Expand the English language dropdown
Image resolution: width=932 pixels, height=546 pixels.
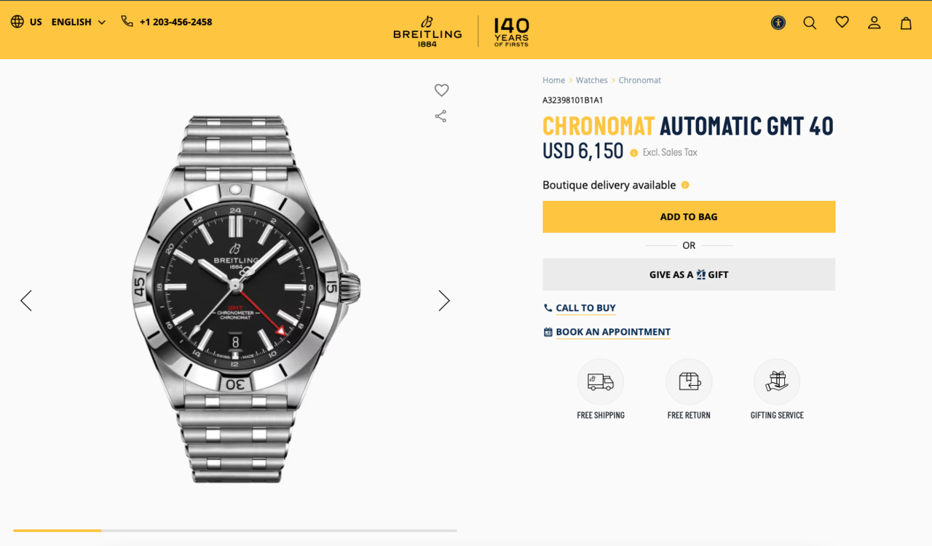point(79,22)
